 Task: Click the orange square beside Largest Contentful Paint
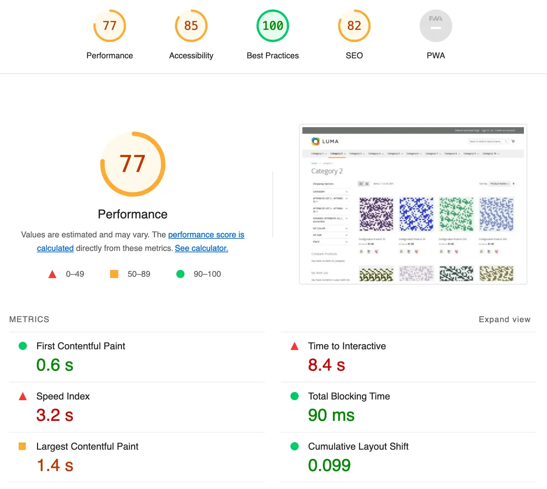[22, 446]
